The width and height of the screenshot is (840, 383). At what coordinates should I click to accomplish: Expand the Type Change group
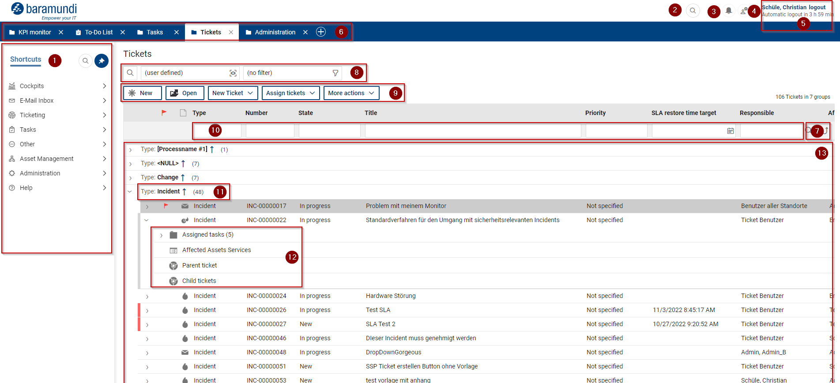pos(130,178)
